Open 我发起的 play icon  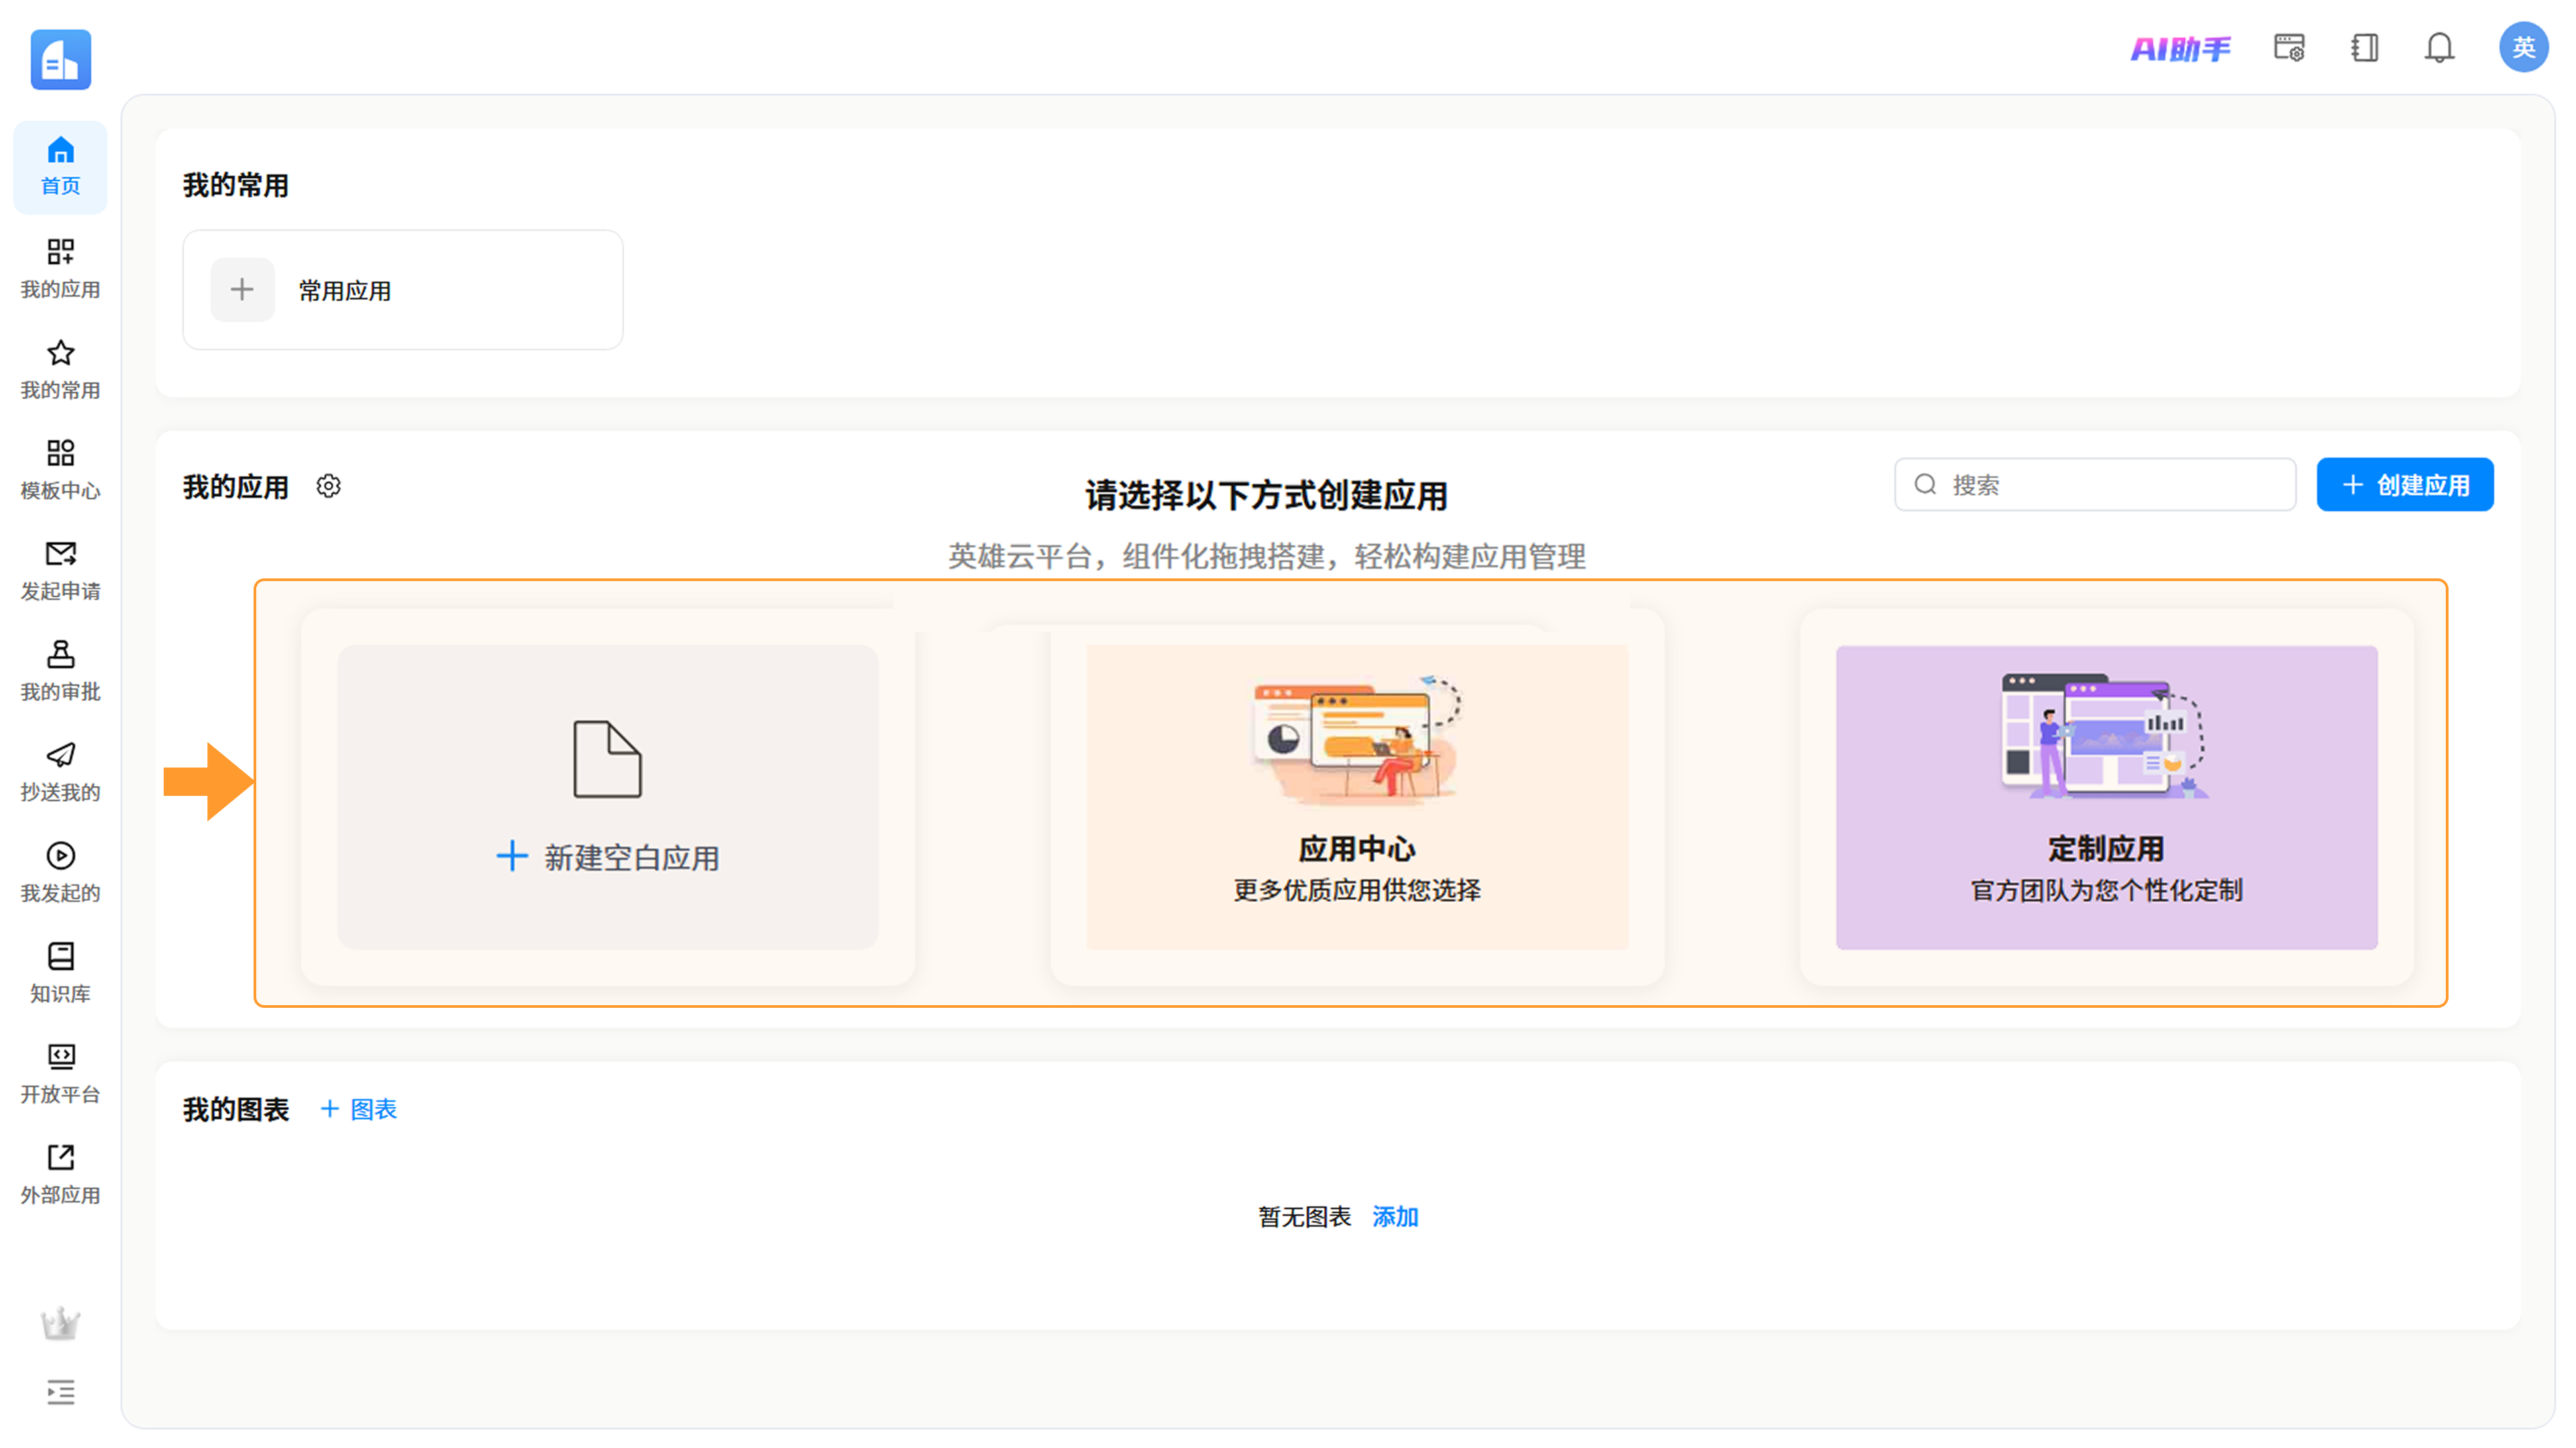(60, 856)
